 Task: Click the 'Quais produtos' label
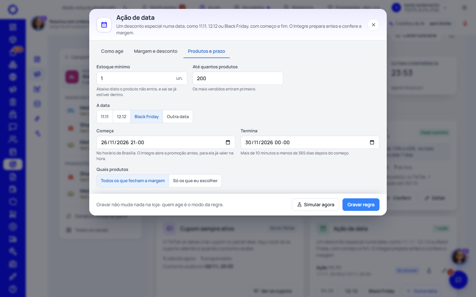point(112,169)
